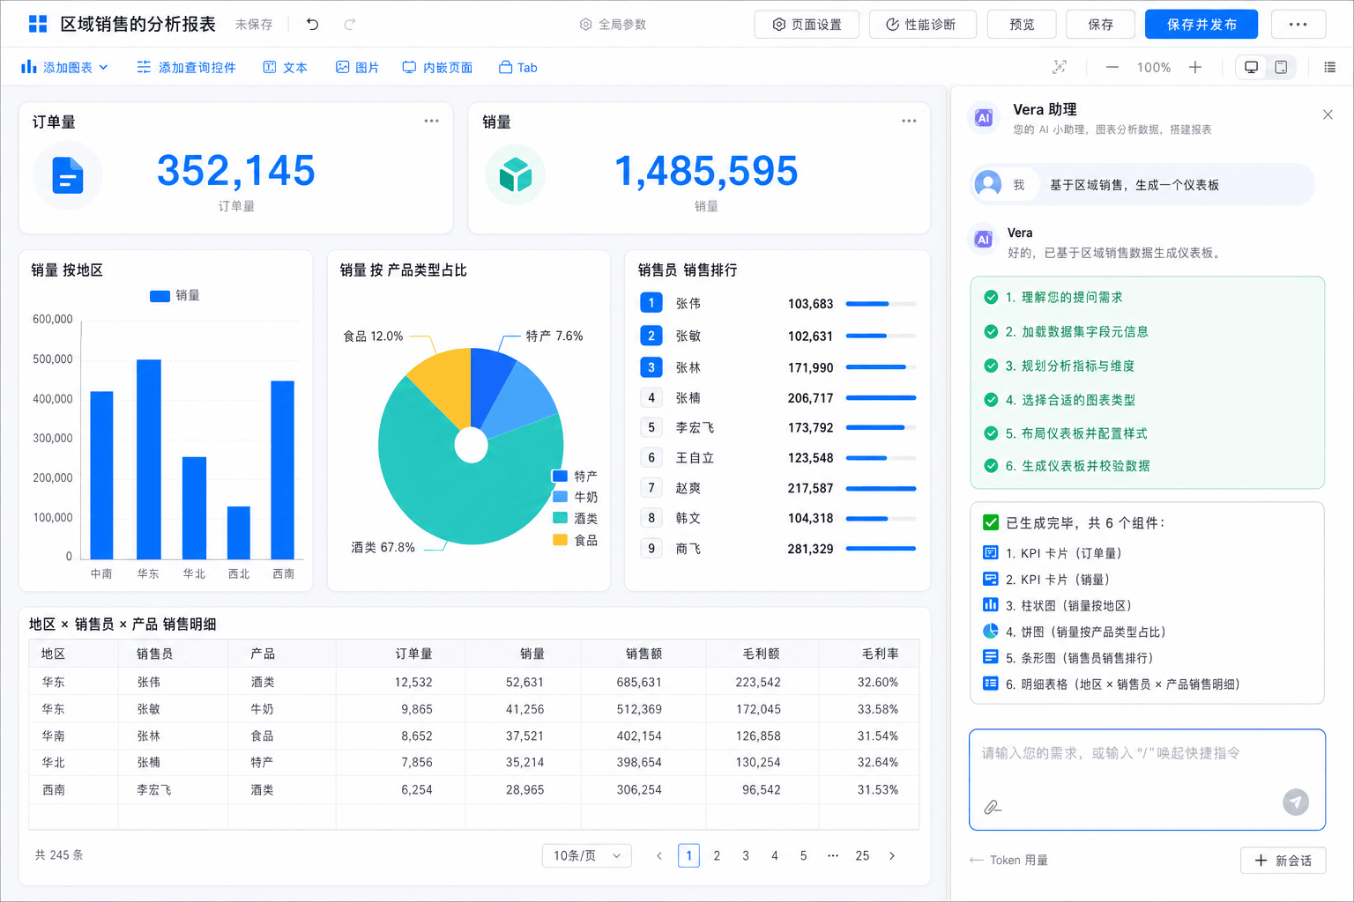Select 商飞 in sales ranking
Viewport: 1354px width, 902px height.
pos(777,548)
